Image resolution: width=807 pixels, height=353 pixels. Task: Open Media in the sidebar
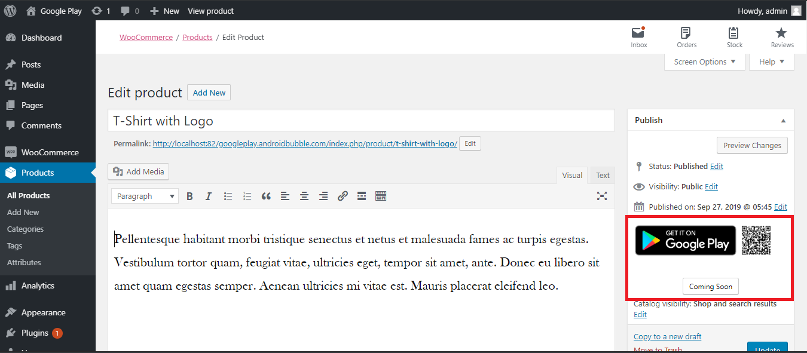coord(48,85)
